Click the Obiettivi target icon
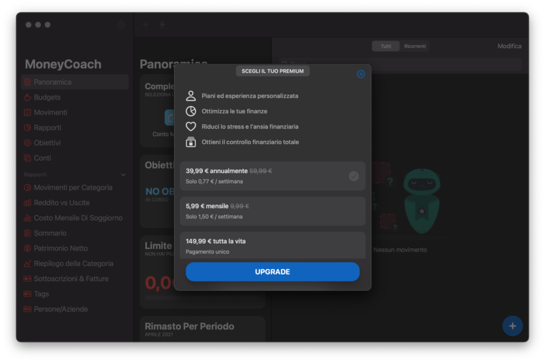 click(28, 143)
